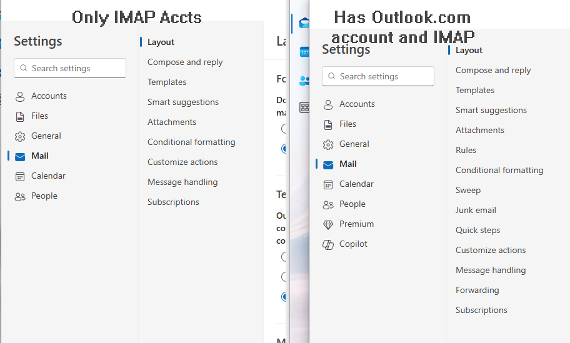The height and width of the screenshot is (343, 570).
Task: Open Subscriptions in the left window
Action: (x=173, y=202)
